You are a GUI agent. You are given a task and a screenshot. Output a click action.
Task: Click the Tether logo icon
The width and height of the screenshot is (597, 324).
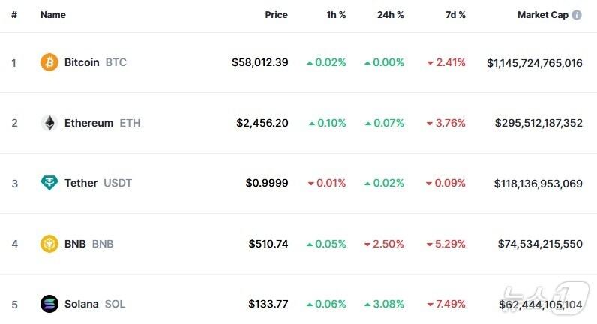(x=49, y=183)
